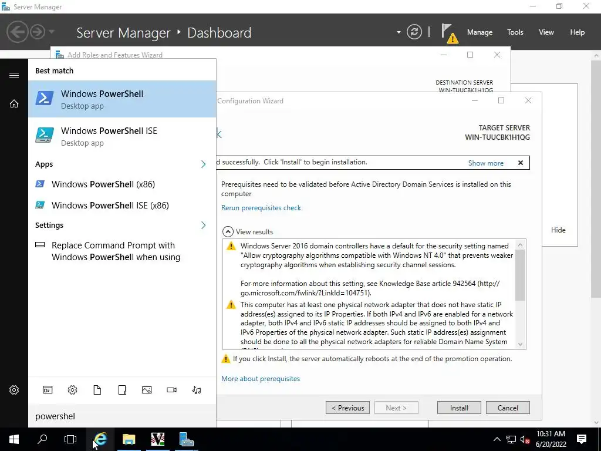
Task: Open Internet Explorer from the taskbar
Action: tap(100, 439)
